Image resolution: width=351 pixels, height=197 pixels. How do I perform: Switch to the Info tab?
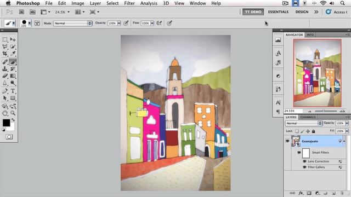point(310,35)
